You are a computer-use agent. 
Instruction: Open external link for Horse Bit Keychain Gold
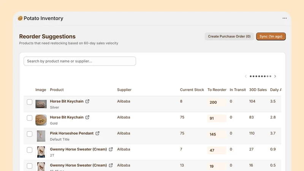click(87, 117)
